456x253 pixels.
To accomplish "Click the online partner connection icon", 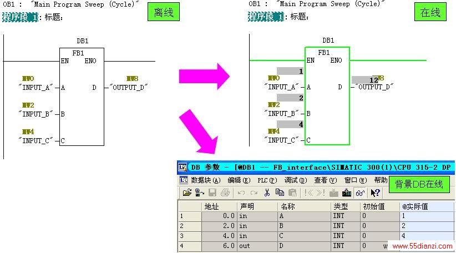I will [x=200, y=193].
